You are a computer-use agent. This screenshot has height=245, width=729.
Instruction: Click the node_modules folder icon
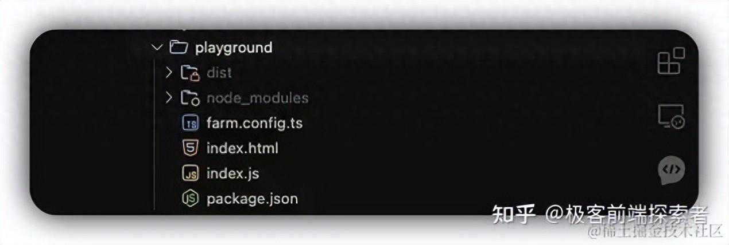pos(190,98)
